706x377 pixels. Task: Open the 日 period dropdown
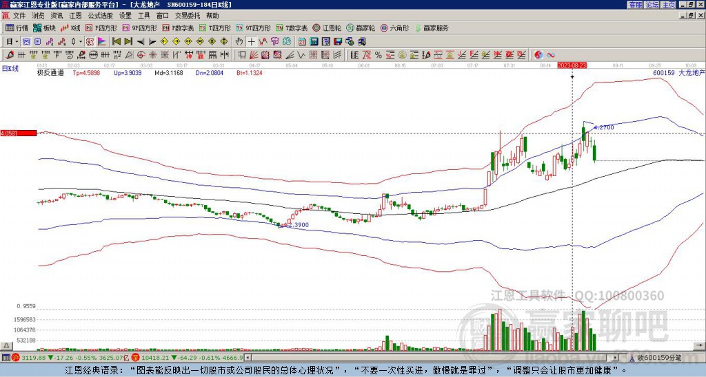point(12,42)
